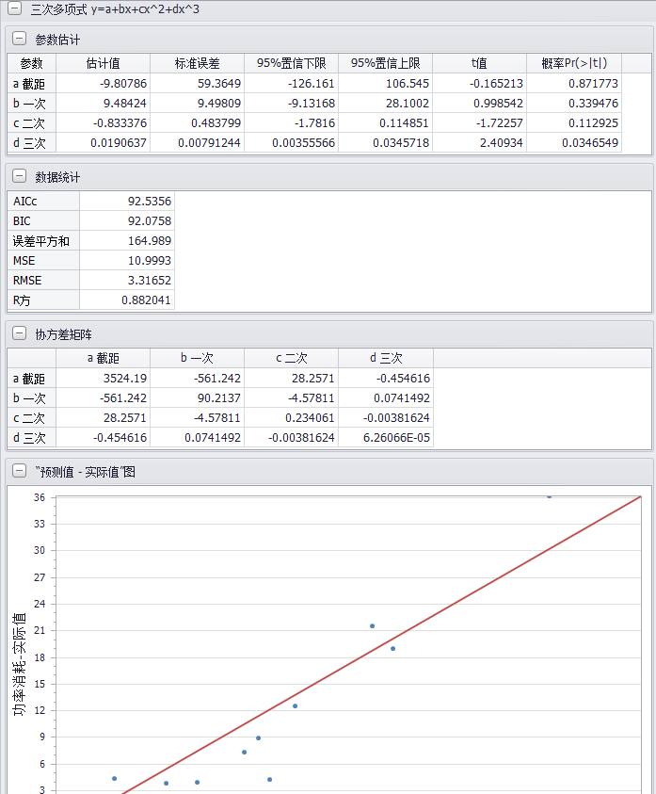Collapse the 预测值-实际值 chart panel

(x=19, y=471)
